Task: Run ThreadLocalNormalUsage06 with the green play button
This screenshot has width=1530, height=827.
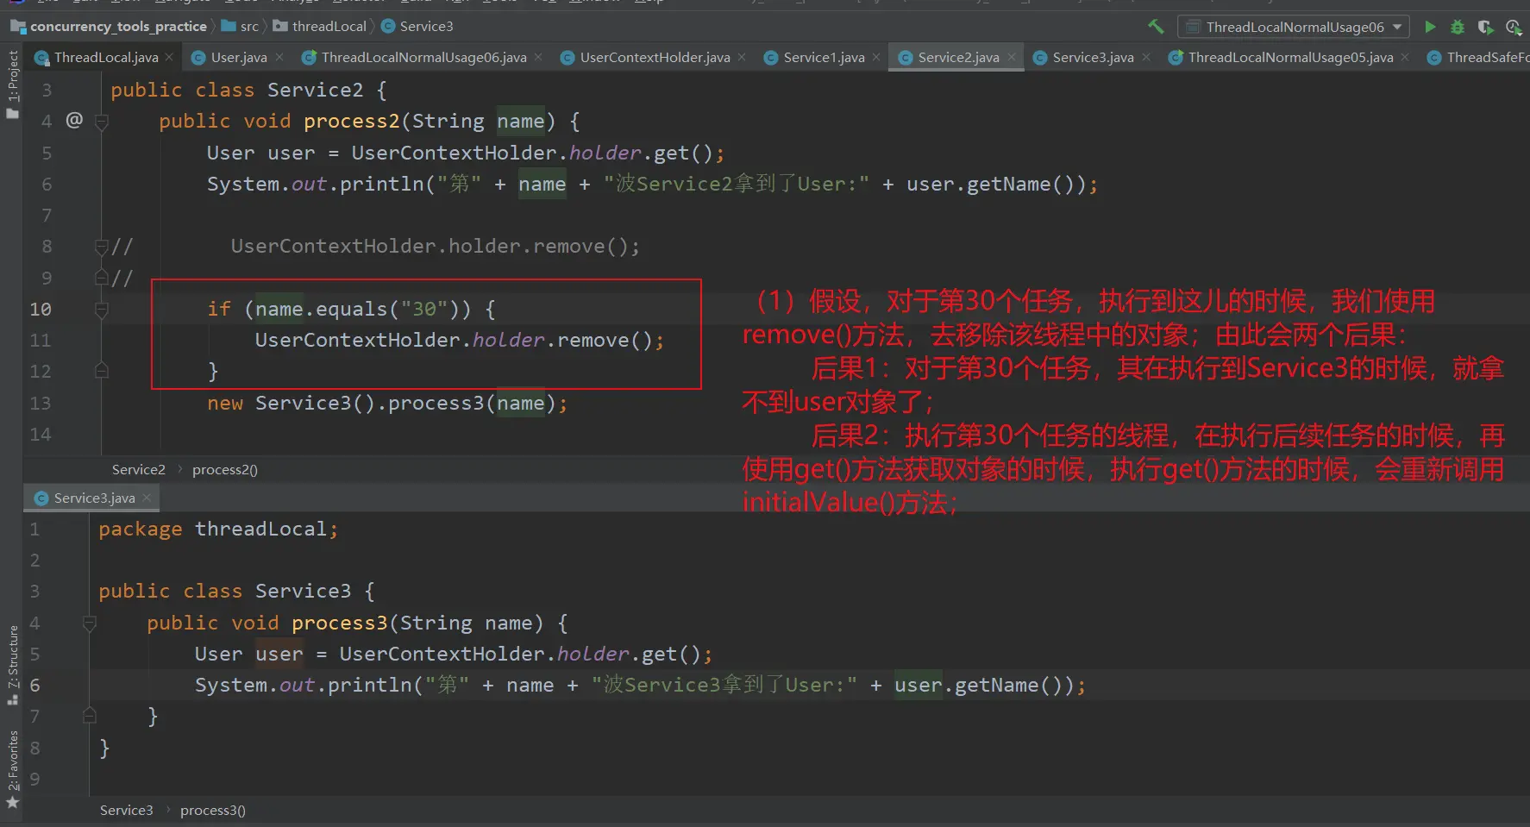Action: [1430, 27]
